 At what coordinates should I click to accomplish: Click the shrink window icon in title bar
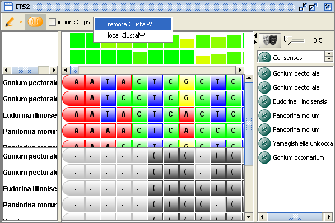tap(303, 7)
